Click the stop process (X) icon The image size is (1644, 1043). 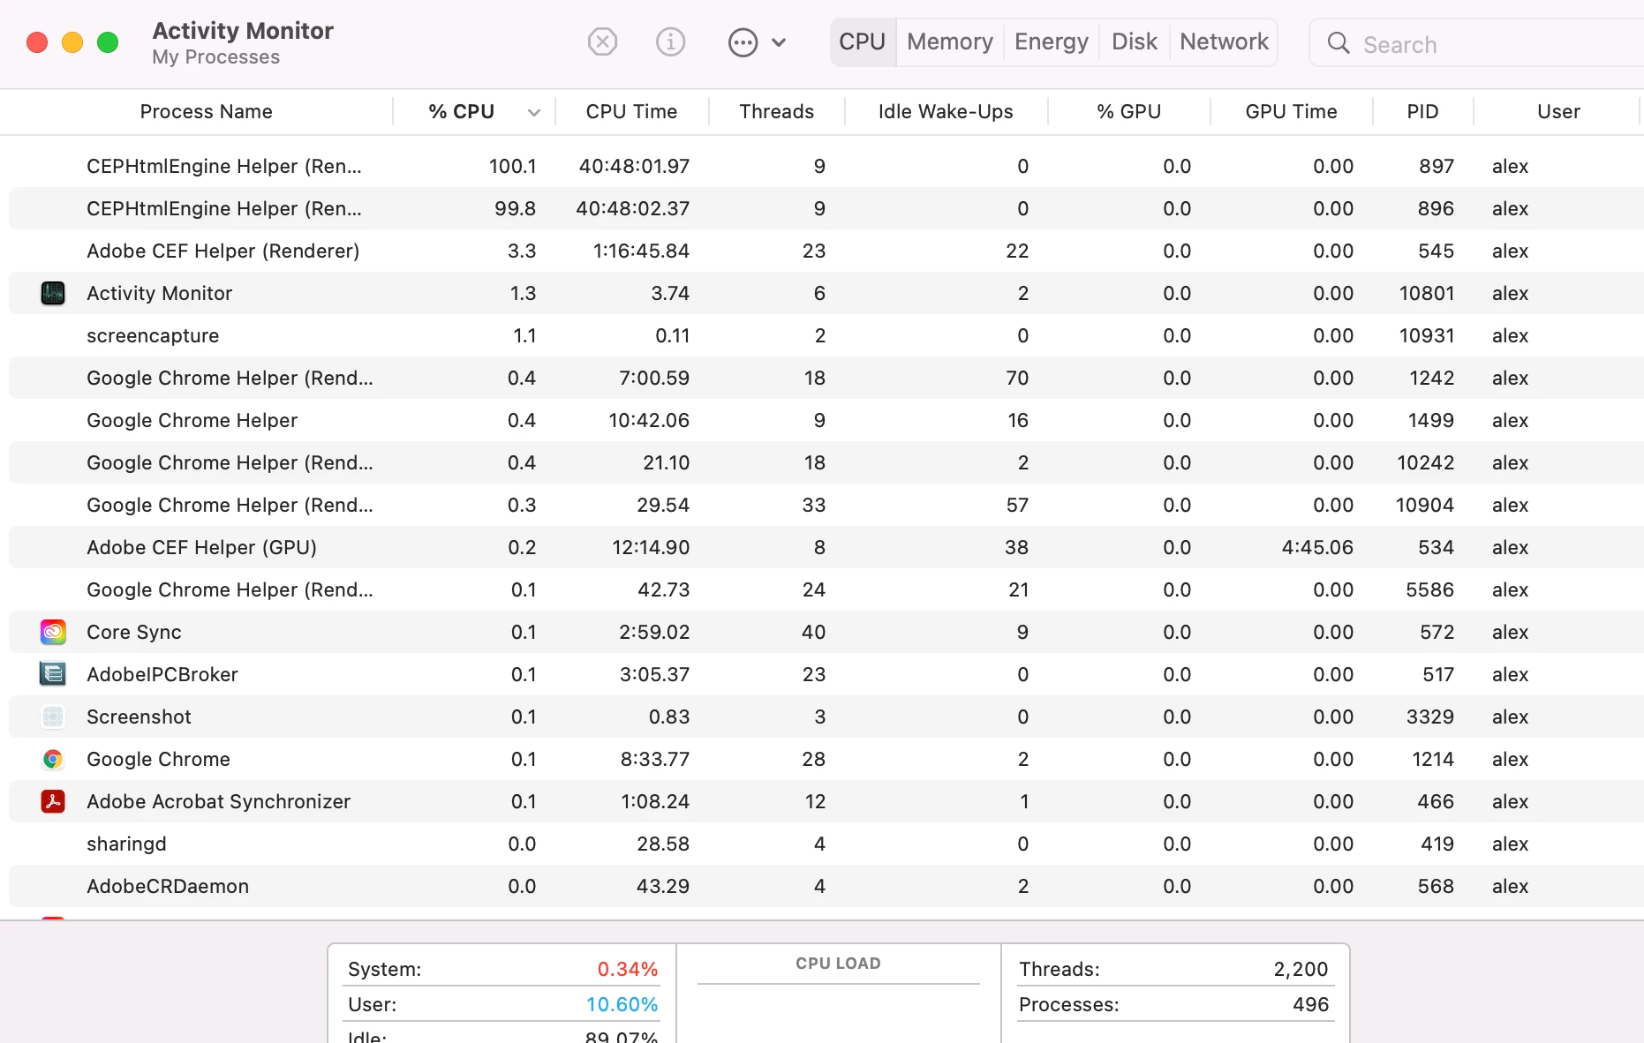602,41
